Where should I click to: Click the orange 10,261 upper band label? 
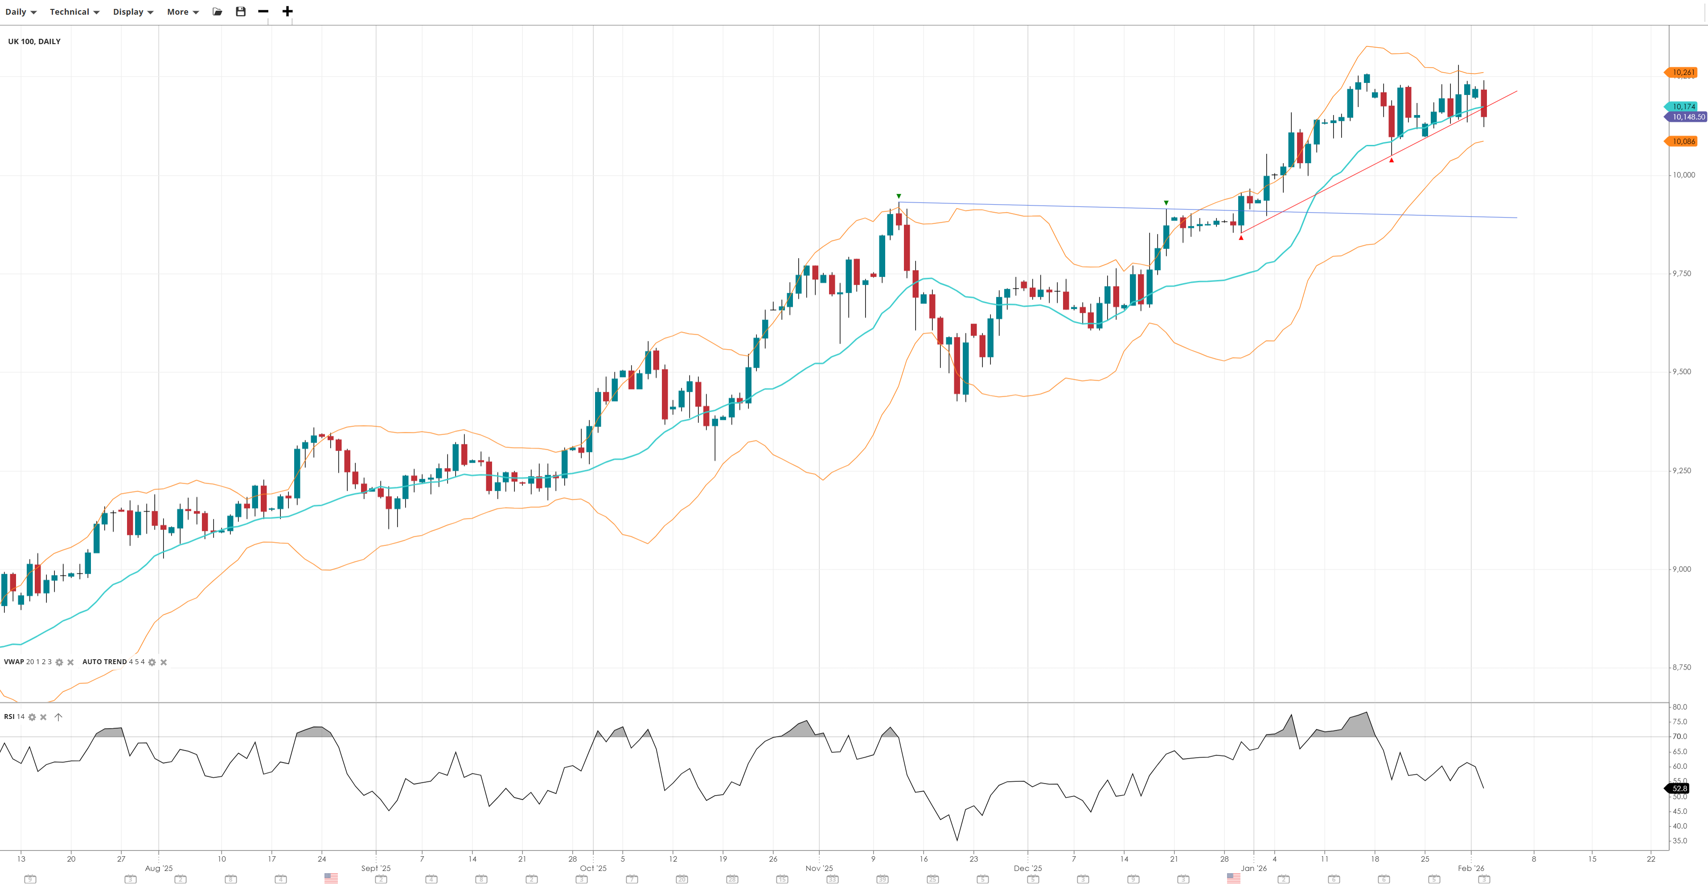(1683, 72)
